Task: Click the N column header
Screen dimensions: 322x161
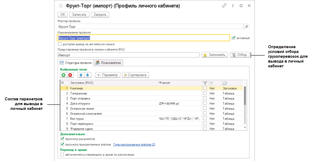Action: (65, 83)
